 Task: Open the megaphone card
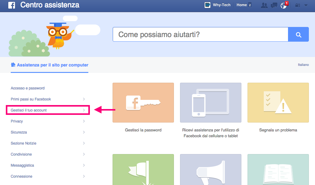(211, 170)
